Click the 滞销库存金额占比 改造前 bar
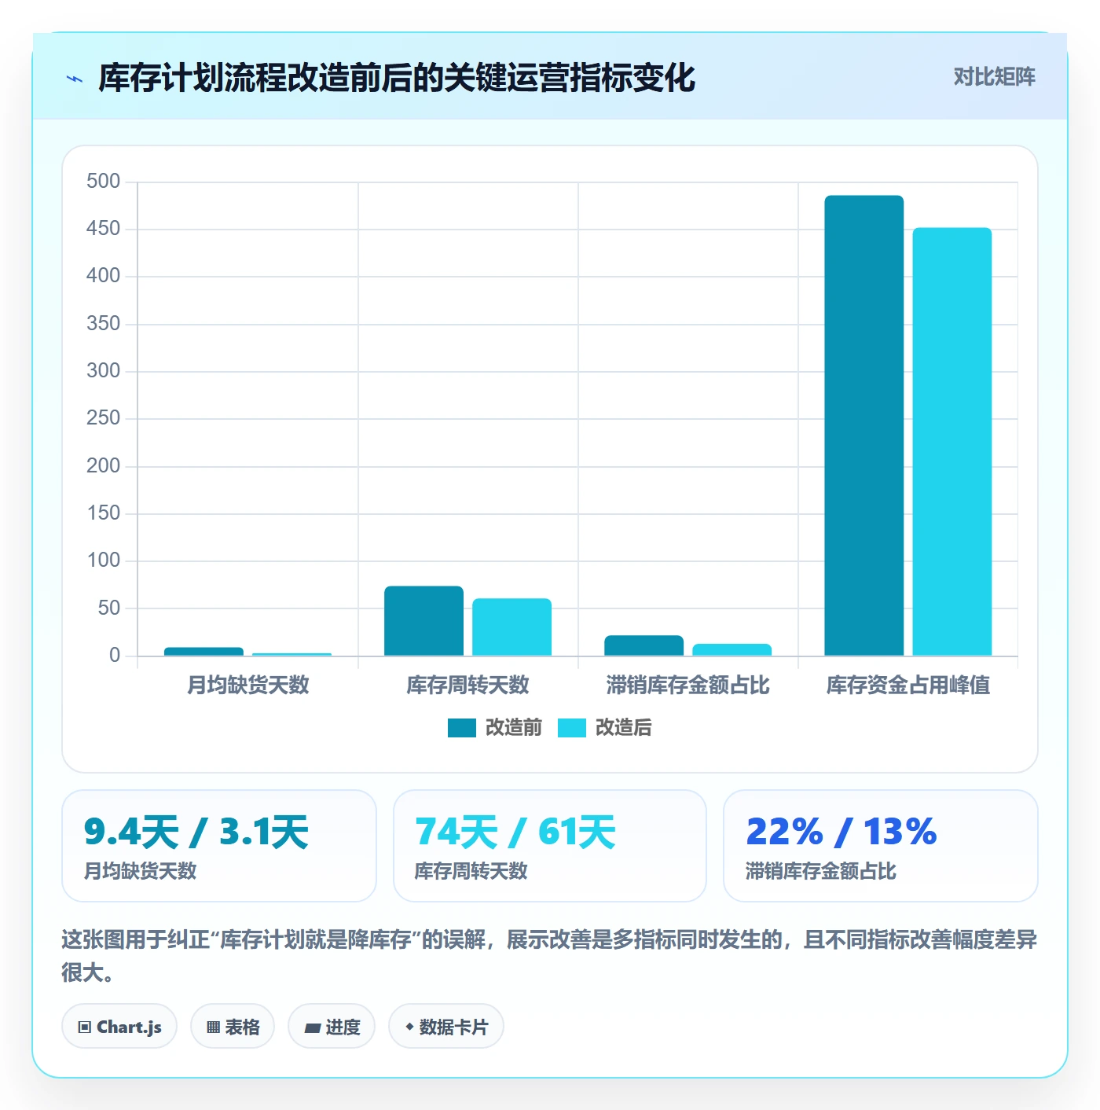The height and width of the screenshot is (1110, 1100). tap(644, 645)
